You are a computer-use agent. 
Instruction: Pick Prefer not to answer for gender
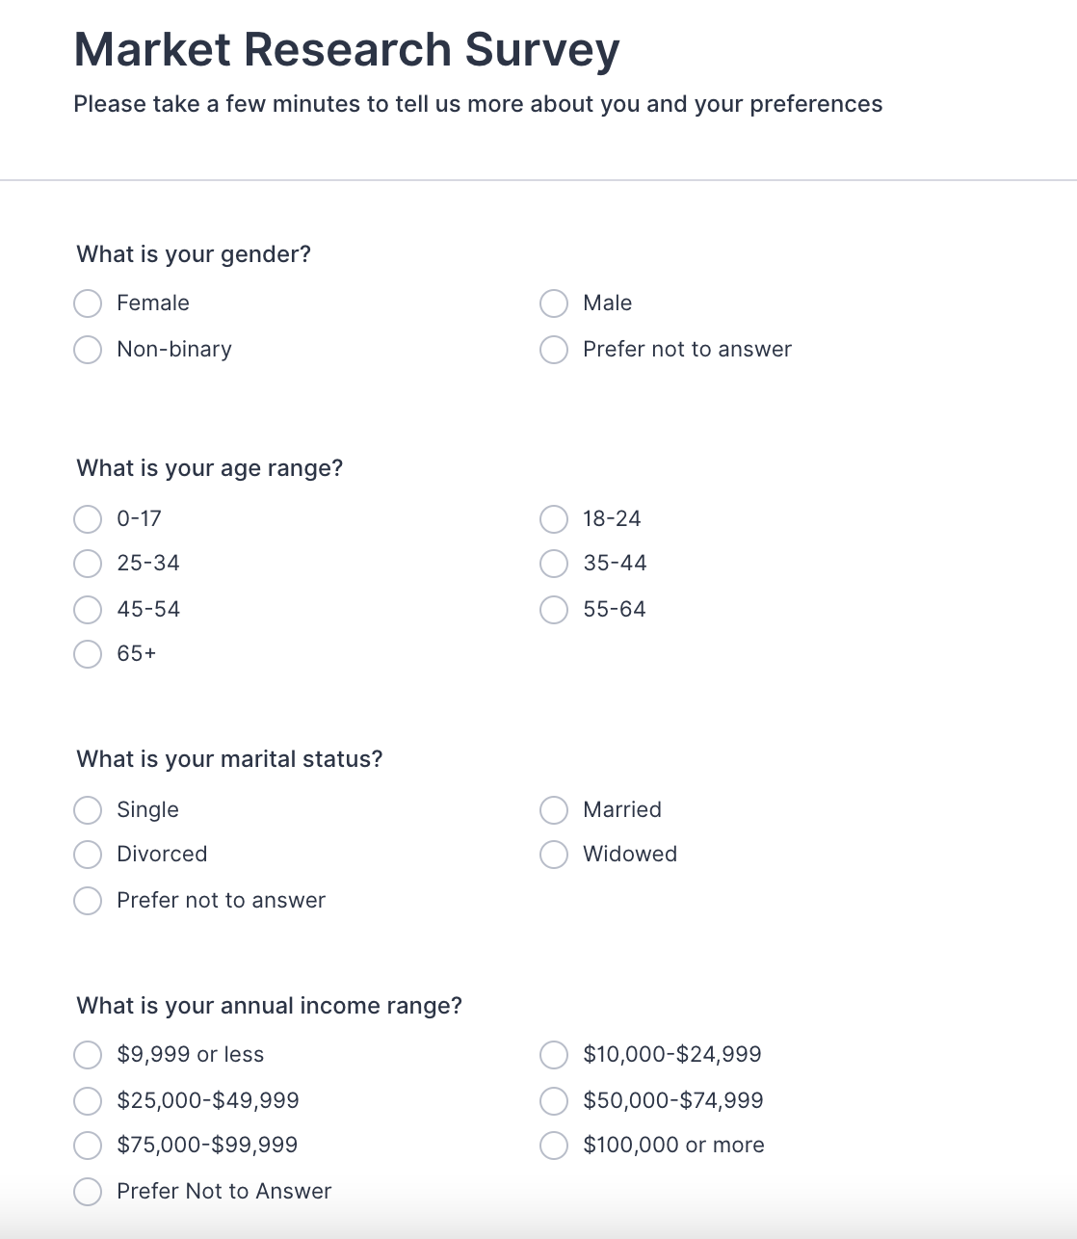[x=554, y=350]
